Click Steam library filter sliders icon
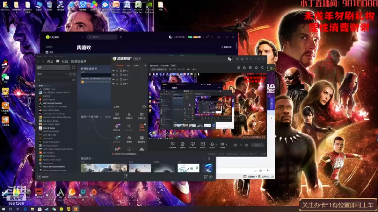 click(x=74, y=80)
